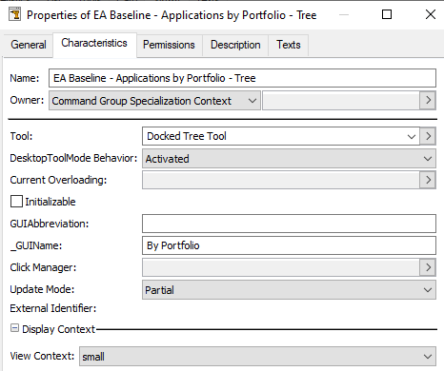The width and height of the screenshot is (444, 371).
Task: Click into the Name input field
Action: click(x=242, y=78)
